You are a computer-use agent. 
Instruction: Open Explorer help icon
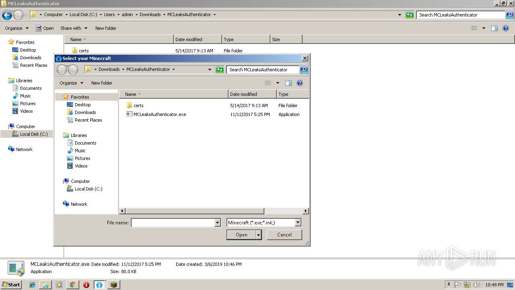pyautogui.click(x=506, y=28)
